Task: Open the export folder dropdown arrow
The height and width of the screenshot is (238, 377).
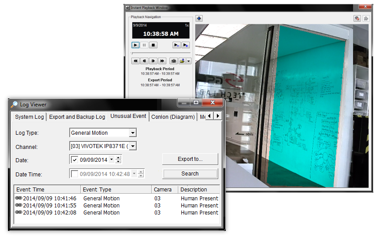Action: click(189, 61)
